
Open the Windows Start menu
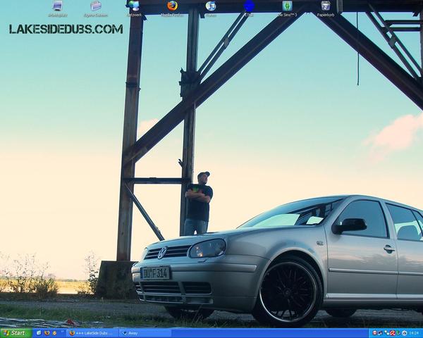pyautogui.click(x=16, y=333)
